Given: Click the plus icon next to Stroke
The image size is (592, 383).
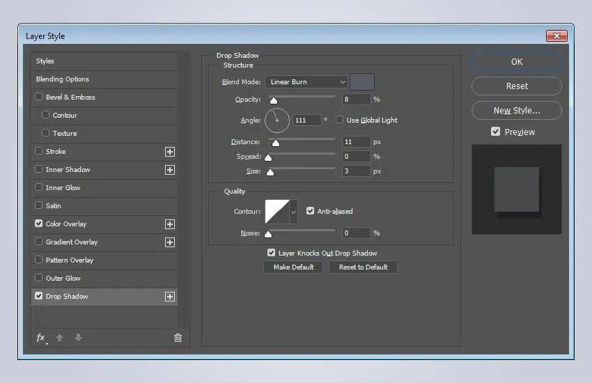Looking at the screenshot, I should coord(169,152).
